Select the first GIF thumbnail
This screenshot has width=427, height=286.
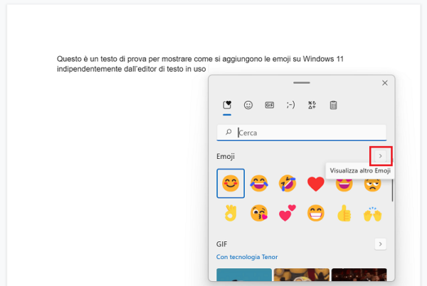(x=243, y=277)
